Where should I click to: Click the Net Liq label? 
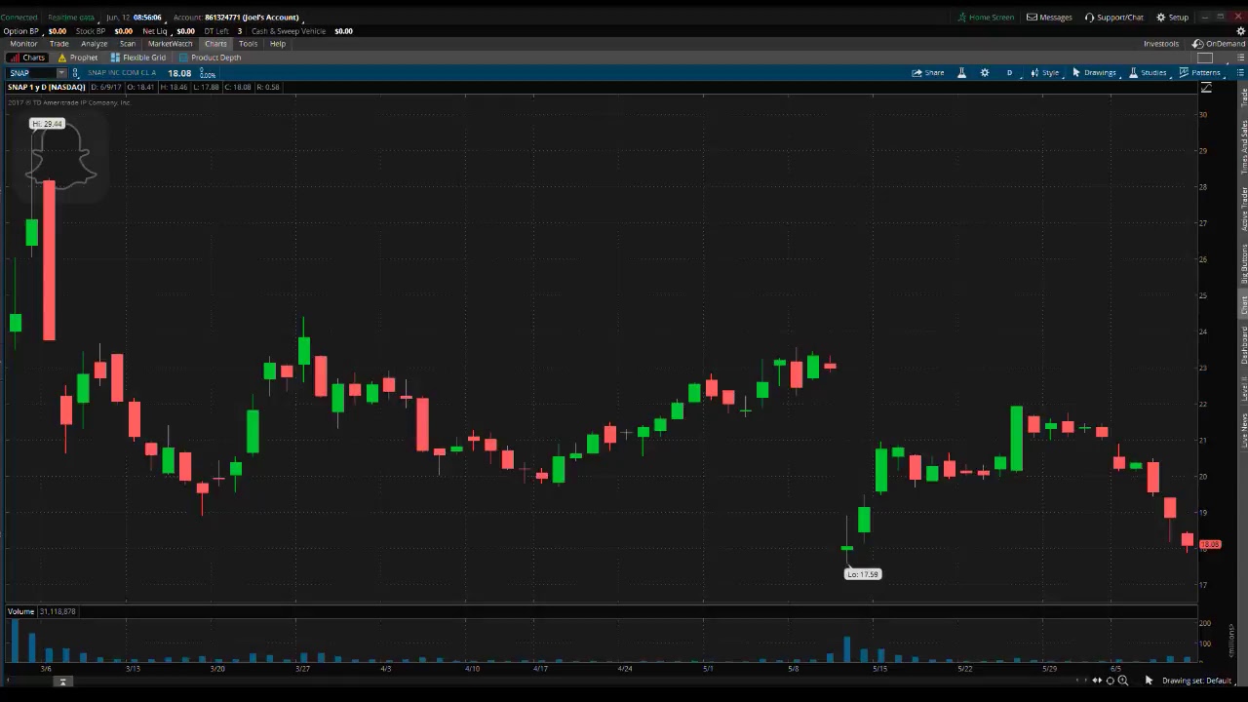click(x=155, y=31)
